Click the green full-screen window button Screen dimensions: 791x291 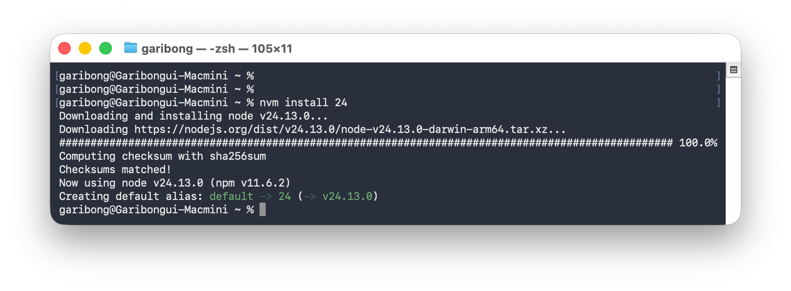click(106, 48)
